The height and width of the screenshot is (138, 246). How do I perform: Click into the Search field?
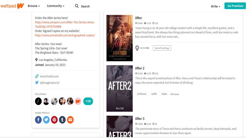(85, 6)
